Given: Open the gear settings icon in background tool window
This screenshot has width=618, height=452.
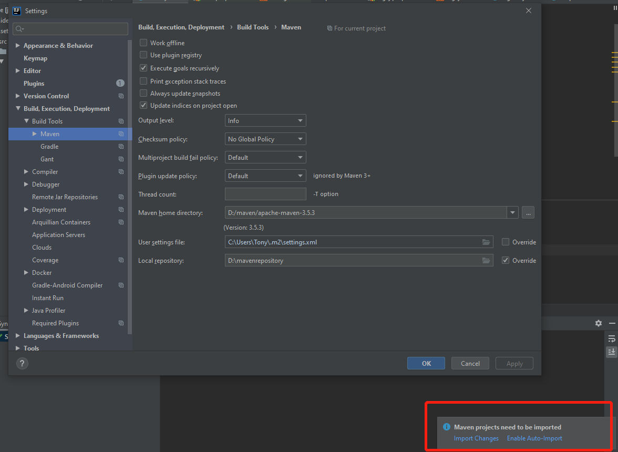Looking at the screenshot, I should 598,323.
